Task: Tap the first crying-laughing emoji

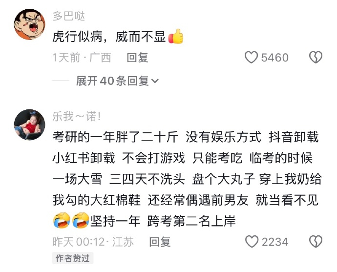Action: coord(62,220)
